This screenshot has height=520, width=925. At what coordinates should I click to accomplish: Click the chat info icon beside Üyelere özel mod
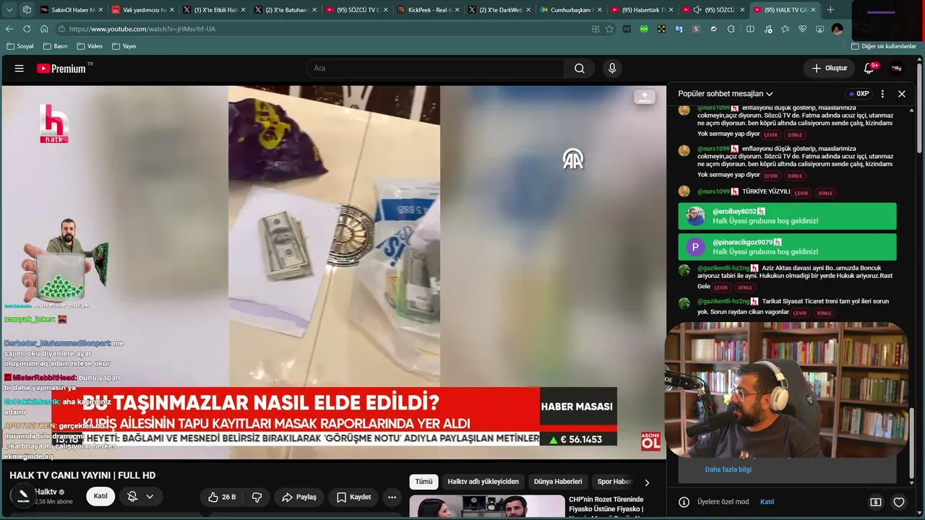pos(684,502)
